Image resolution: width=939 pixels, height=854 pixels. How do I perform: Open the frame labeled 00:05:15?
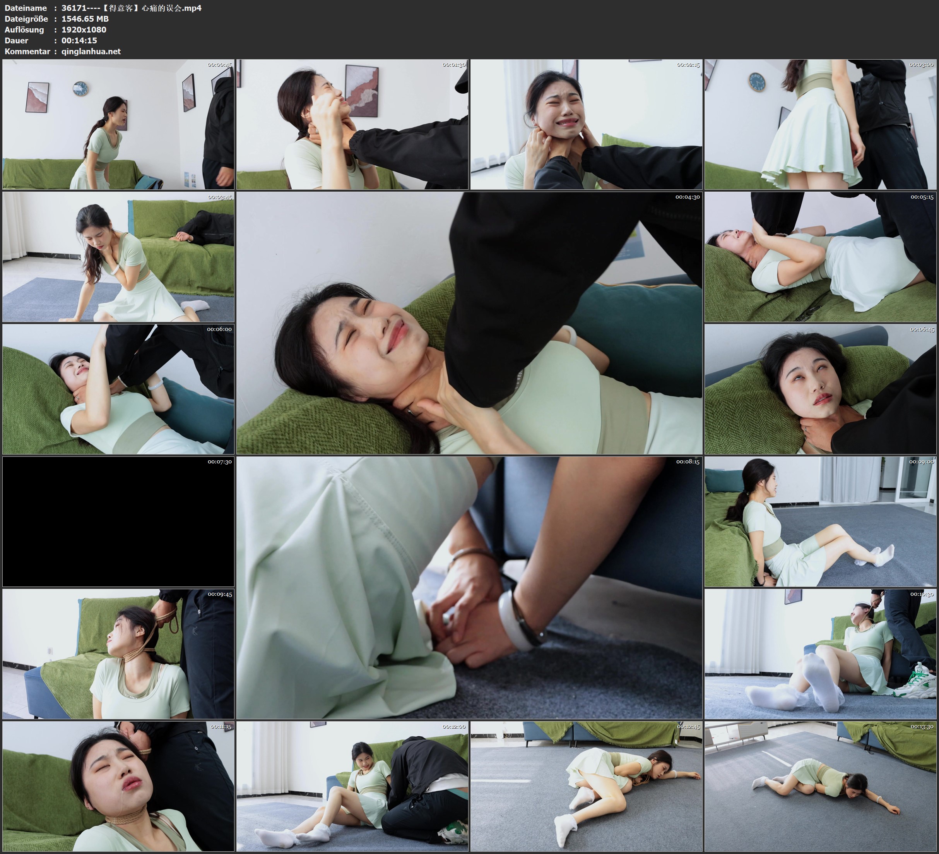[x=820, y=257]
